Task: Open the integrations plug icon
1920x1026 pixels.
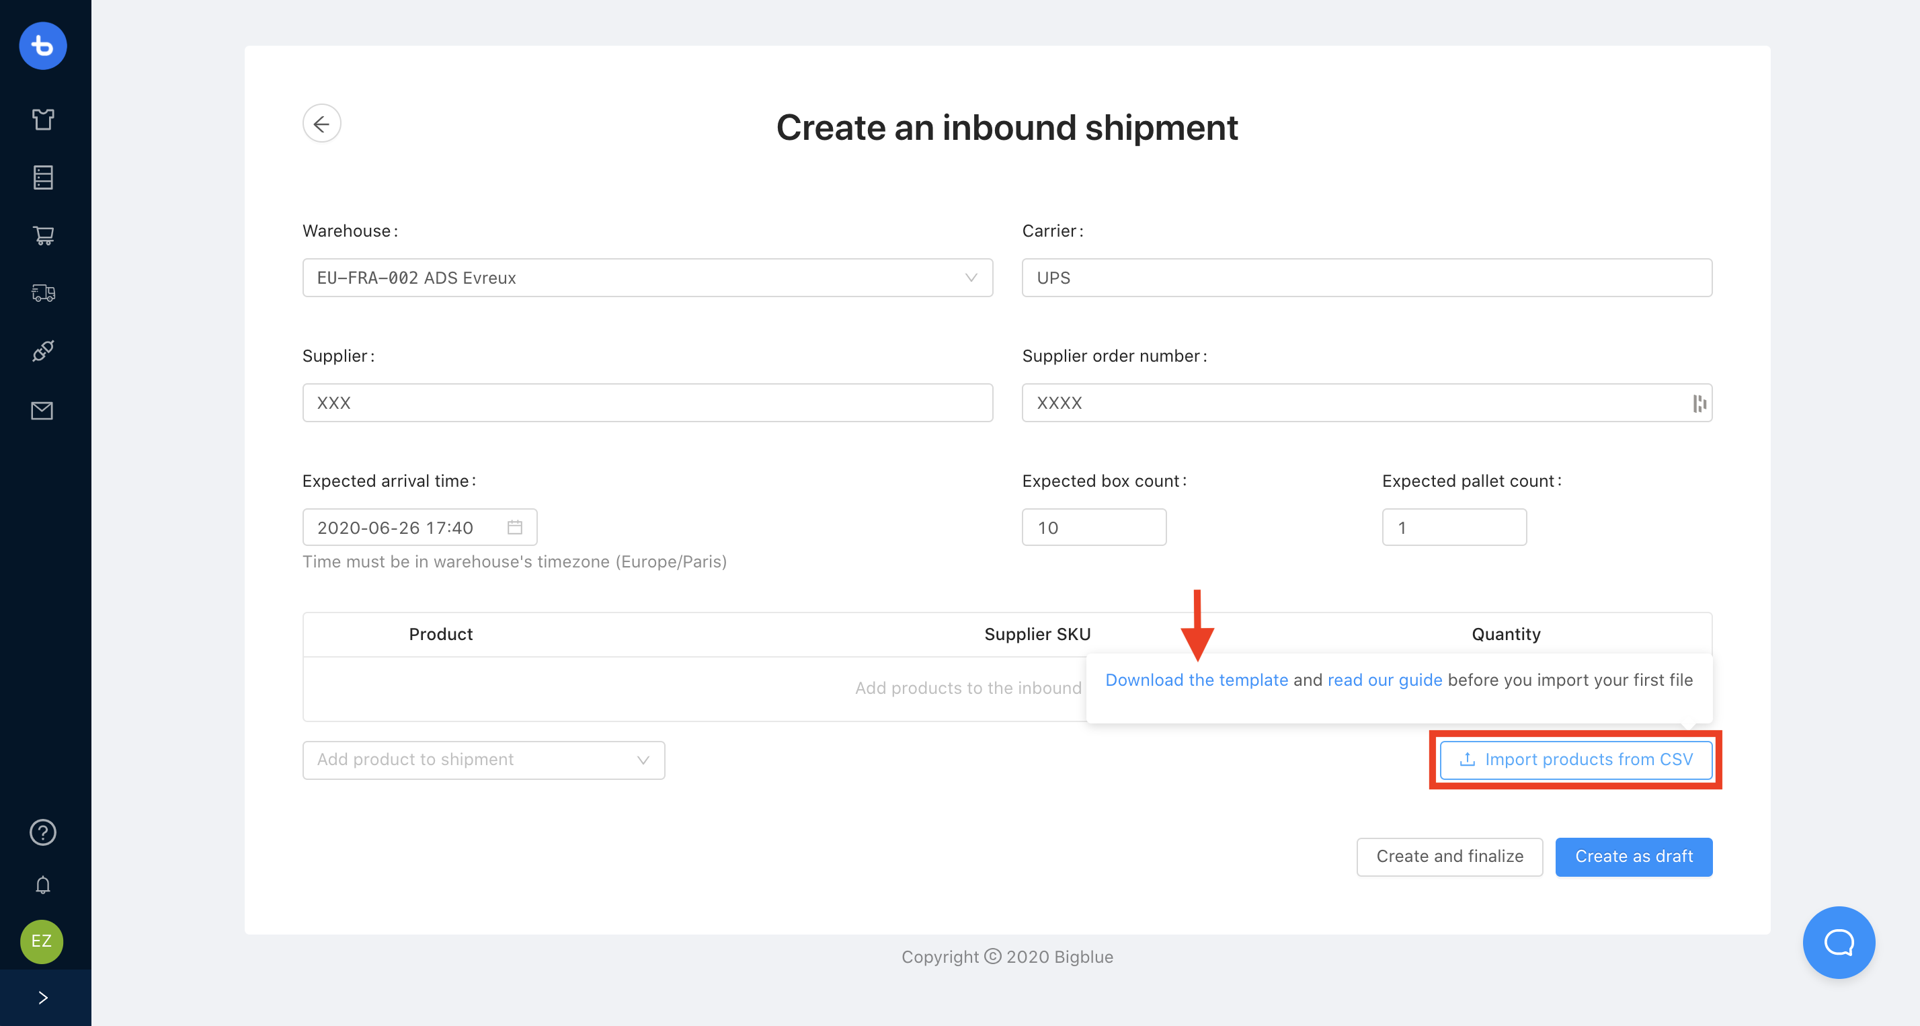Action: tap(42, 351)
